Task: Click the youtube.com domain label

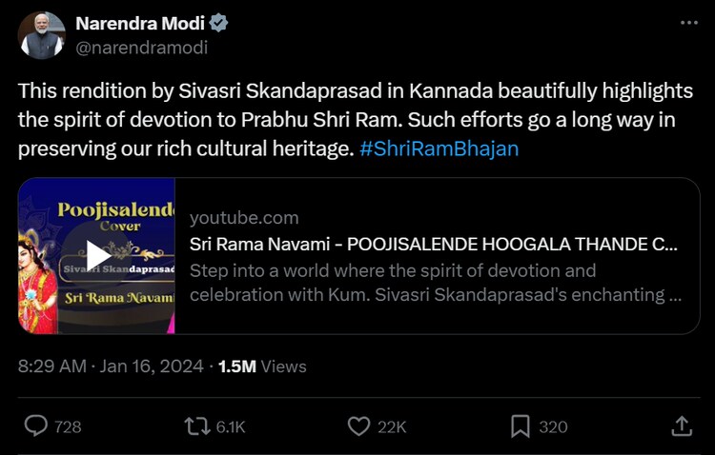Action: click(244, 218)
